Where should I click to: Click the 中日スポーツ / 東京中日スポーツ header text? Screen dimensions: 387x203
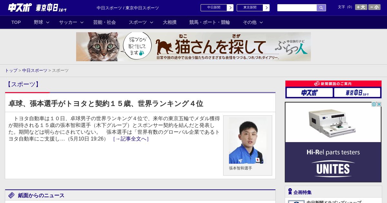pyautogui.click(x=128, y=8)
